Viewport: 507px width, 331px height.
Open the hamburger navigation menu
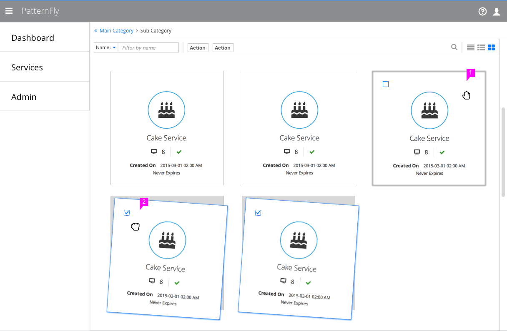pos(9,11)
